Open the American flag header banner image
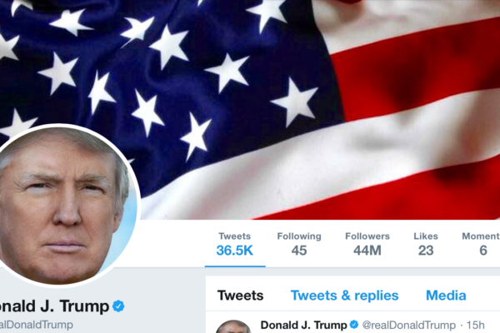This screenshot has width=500, height=333. (250, 110)
